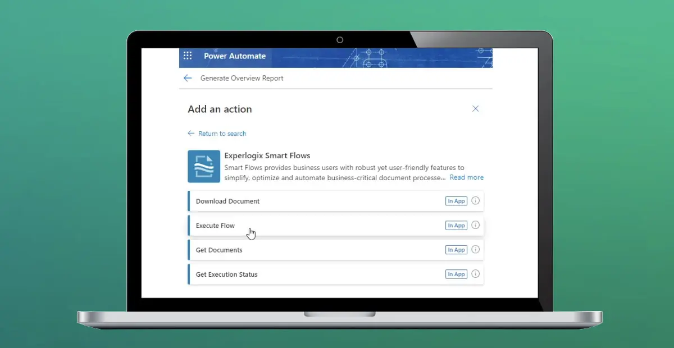View info icon for Download Document action
674x348 pixels.
tap(475, 201)
